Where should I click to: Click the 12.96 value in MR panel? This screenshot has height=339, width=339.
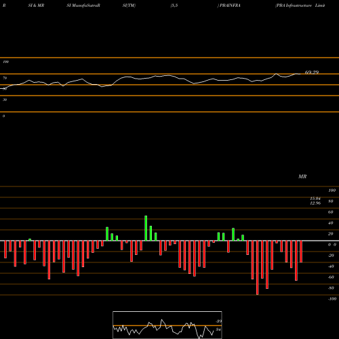point(315,203)
